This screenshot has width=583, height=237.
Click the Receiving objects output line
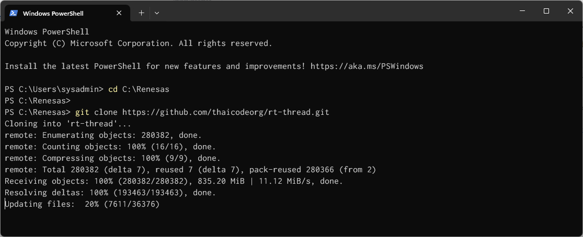pos(174,181)
